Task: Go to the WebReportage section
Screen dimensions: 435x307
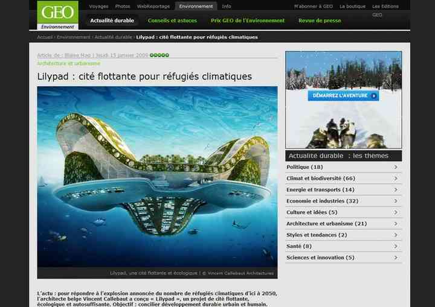Action: tap(153, 7)
